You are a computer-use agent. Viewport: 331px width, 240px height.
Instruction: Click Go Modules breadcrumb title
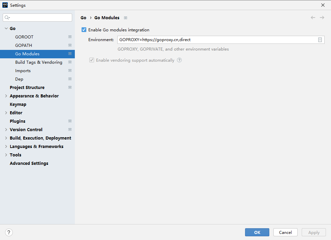click(x=107, y=18)
